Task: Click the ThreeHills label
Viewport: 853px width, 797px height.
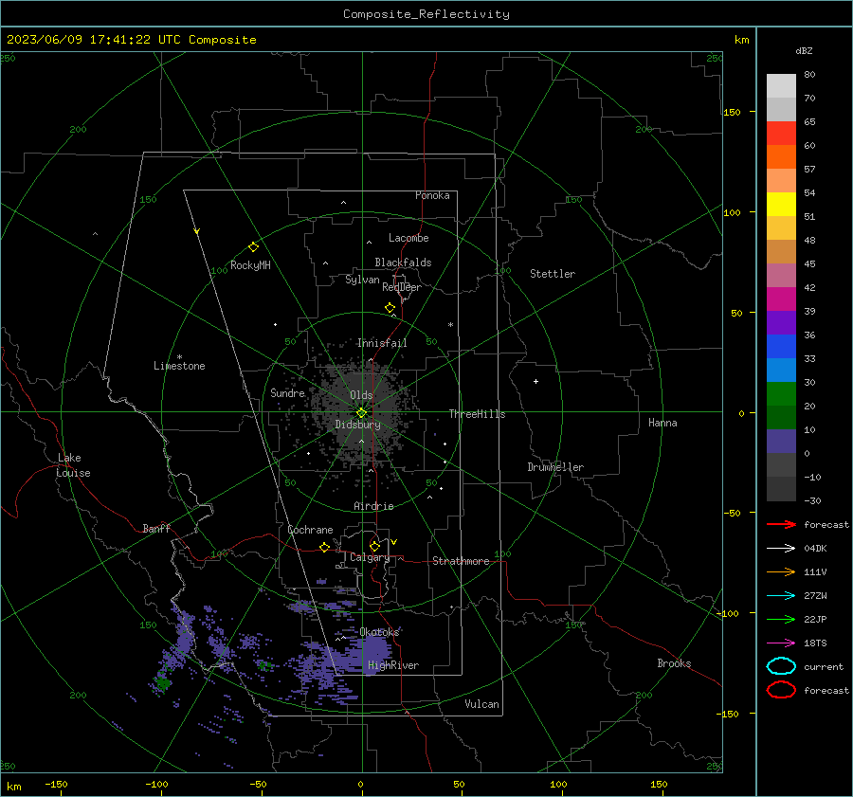Action: [x=477, y=414]
